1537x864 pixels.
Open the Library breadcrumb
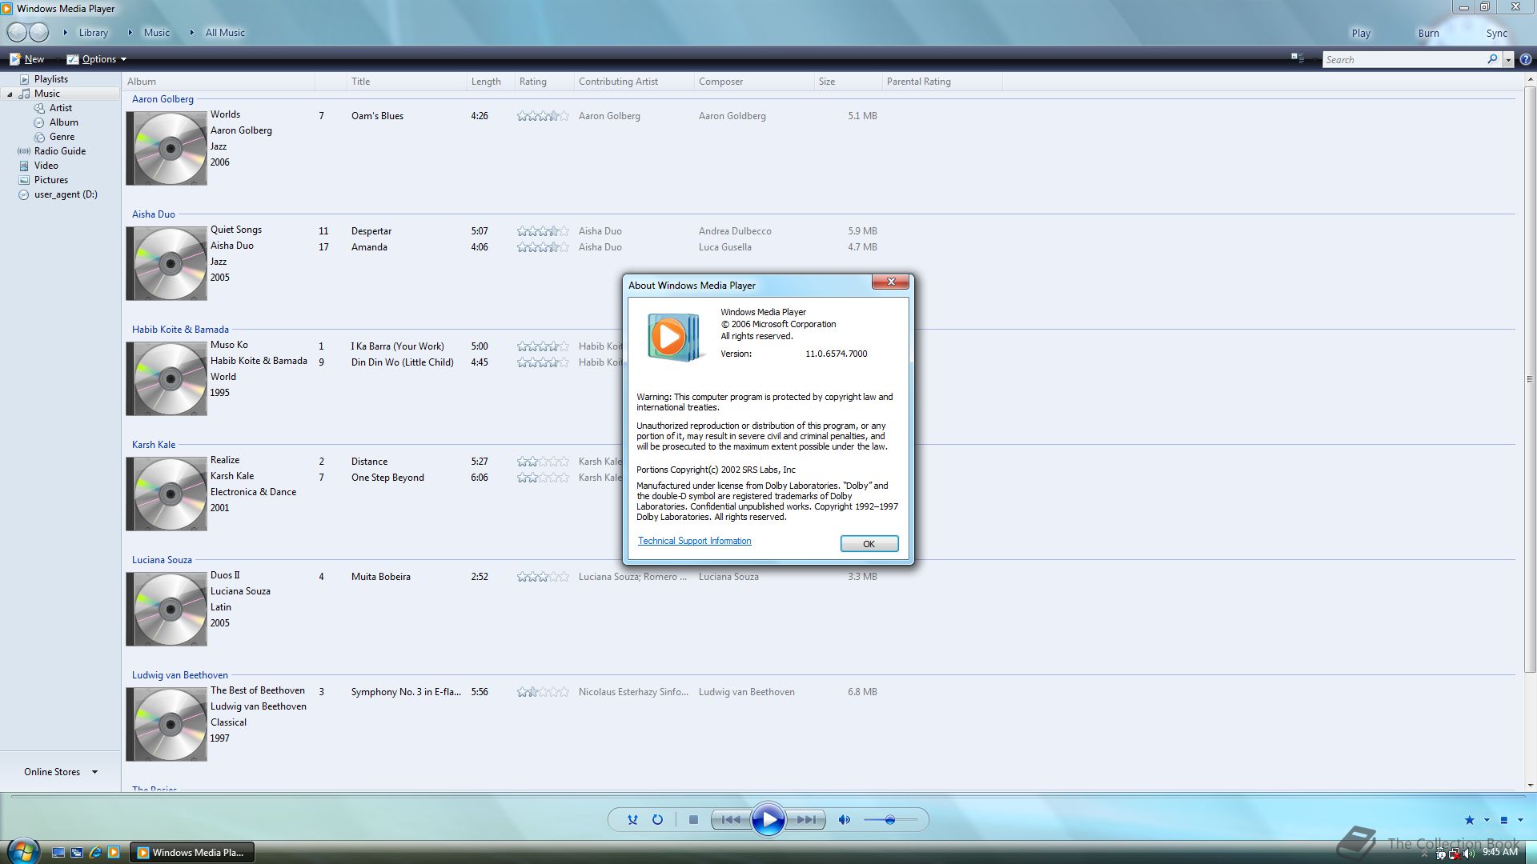(x=93, y=33)
